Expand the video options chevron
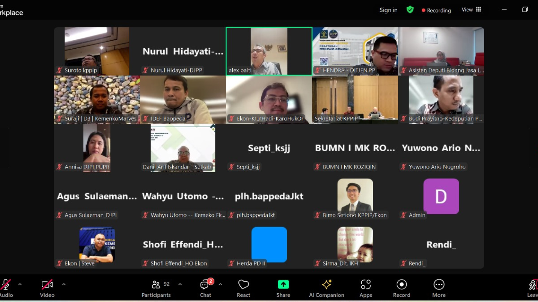The image size is (538, 302). (x=64, y=284)
